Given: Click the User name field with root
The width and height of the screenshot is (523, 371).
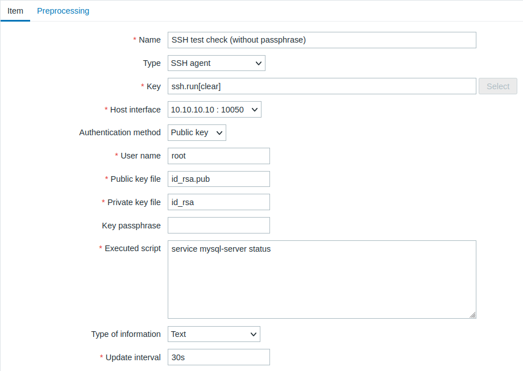Looking at the screenshot, I should (x=219, y=156).
